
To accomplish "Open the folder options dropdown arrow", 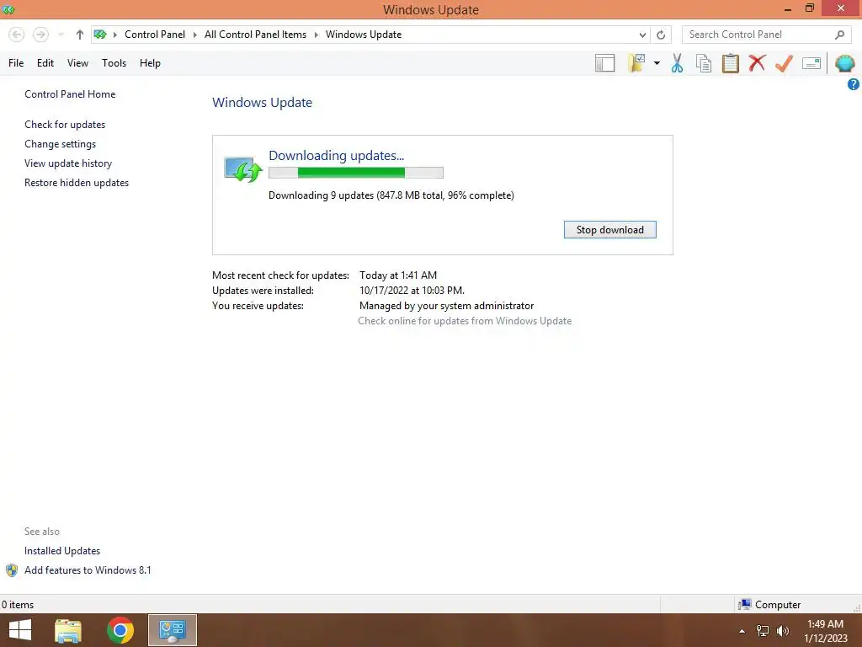I will (x=657, y=63).
